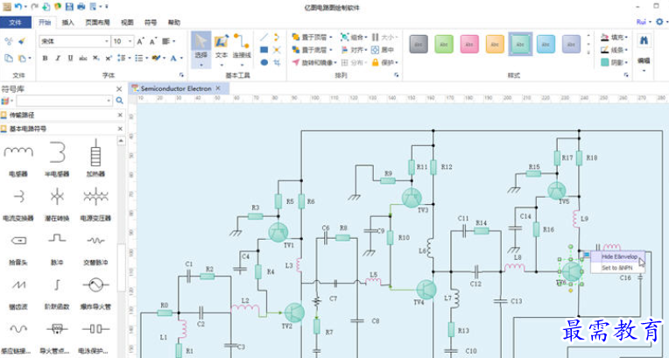
Task: Click the binoculars find icon
Action: 644,40
